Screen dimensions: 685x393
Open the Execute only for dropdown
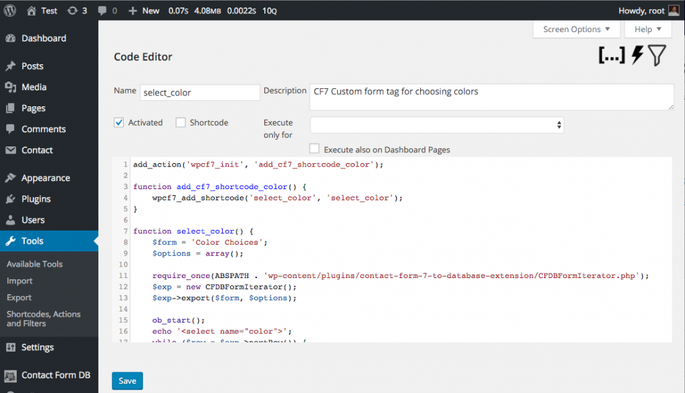coord(437,124)
